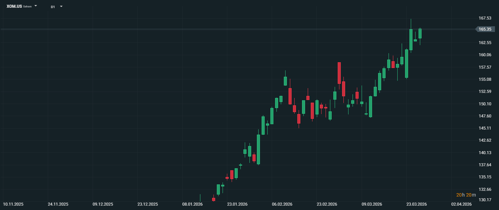Click the 06.02.2026 date label
499x210 pixels.
pos(282,204)
